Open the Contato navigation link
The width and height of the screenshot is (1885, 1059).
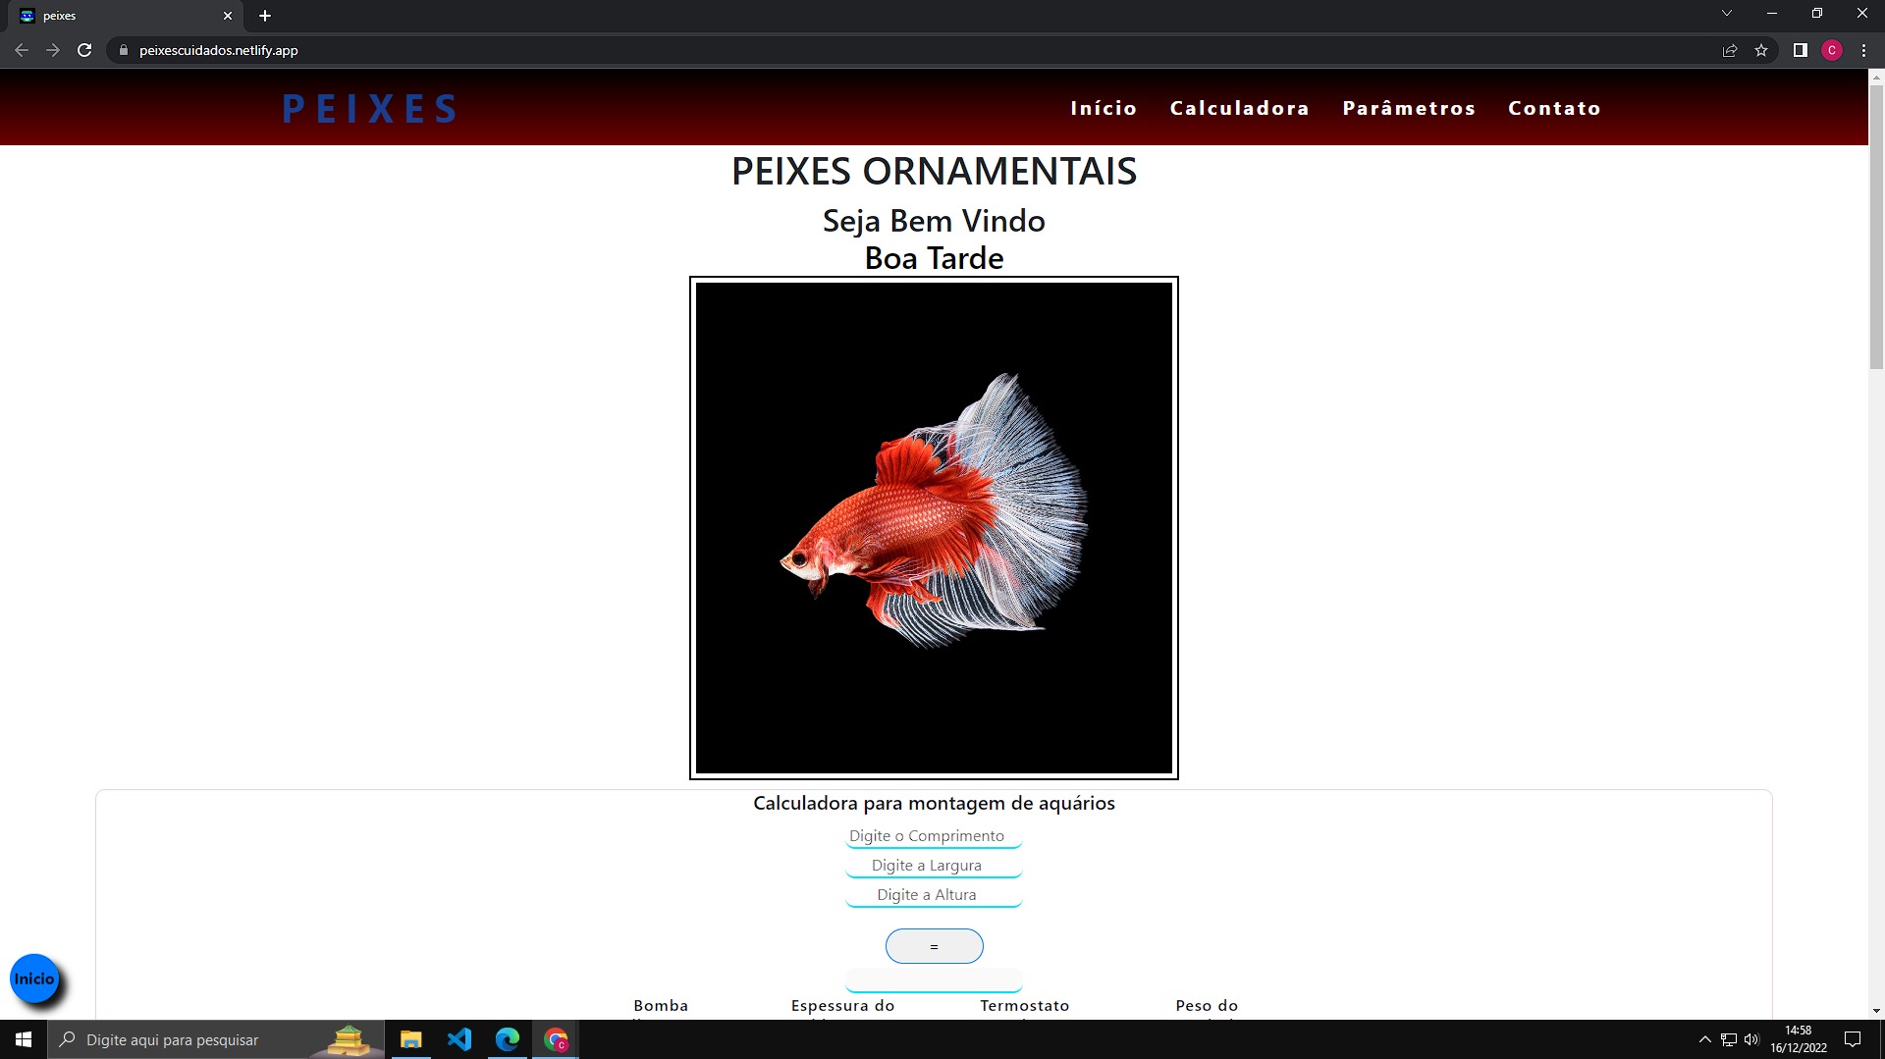(1554, 108)
